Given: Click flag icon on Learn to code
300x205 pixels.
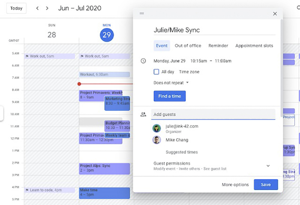Looking at the screenshot, I should 27,190.
